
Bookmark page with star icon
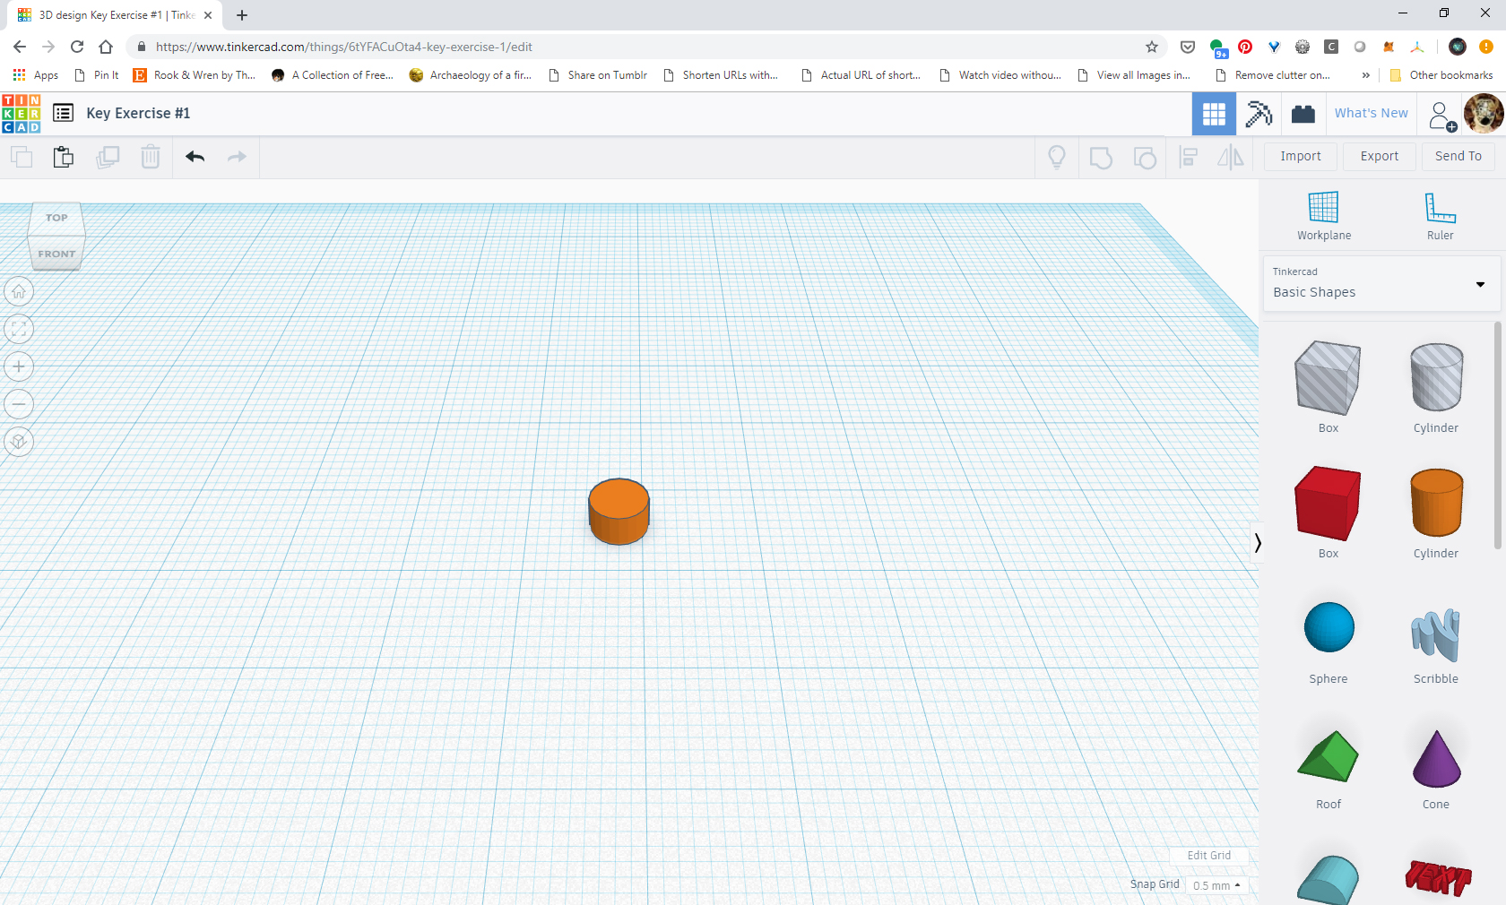(x=1152, y=47)
